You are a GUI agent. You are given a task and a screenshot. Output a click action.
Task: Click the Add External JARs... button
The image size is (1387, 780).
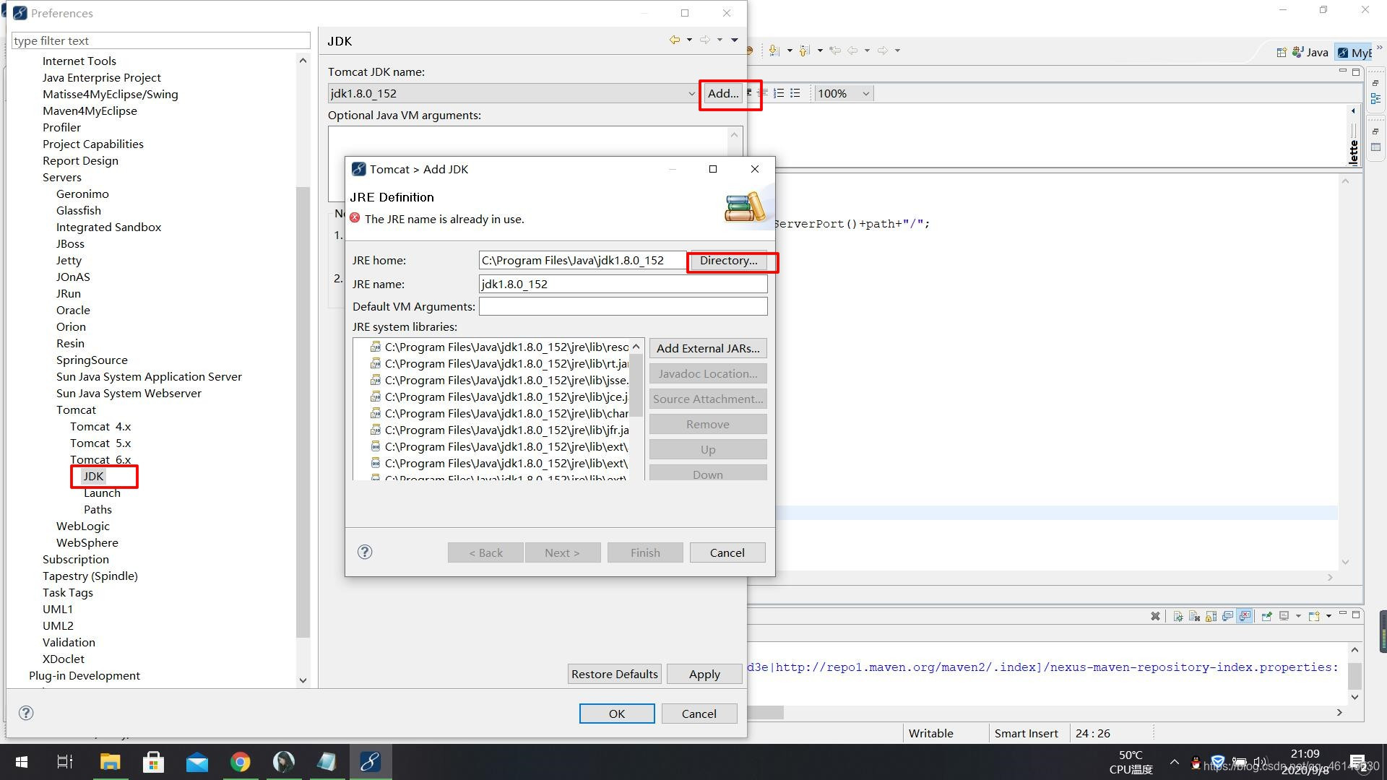[x=708, y=348]
